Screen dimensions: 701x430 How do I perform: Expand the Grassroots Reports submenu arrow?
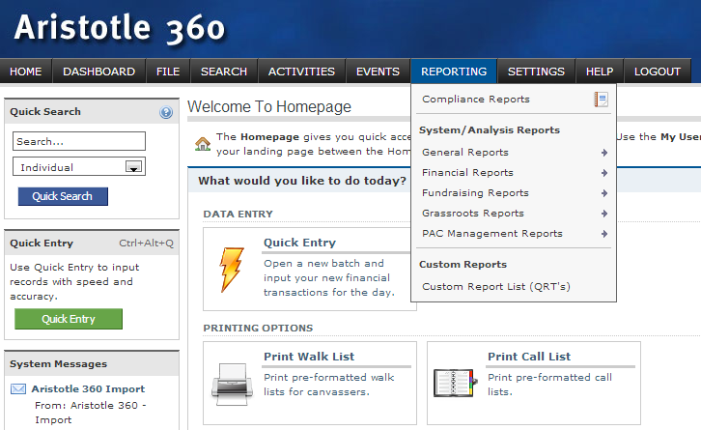(x=604, y=214)
